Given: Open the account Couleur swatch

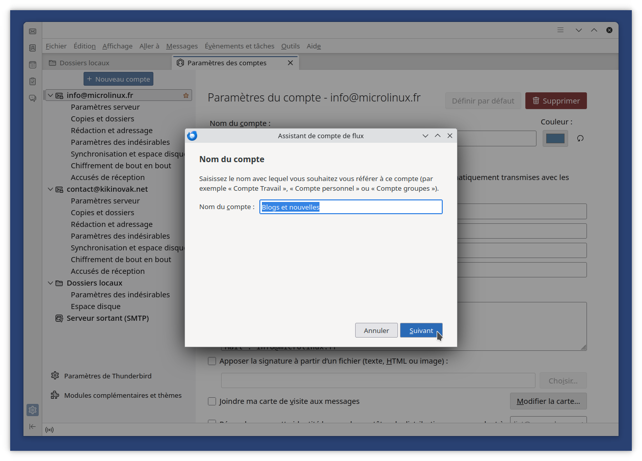Looking at the screenshot, I should click(555, 138).
